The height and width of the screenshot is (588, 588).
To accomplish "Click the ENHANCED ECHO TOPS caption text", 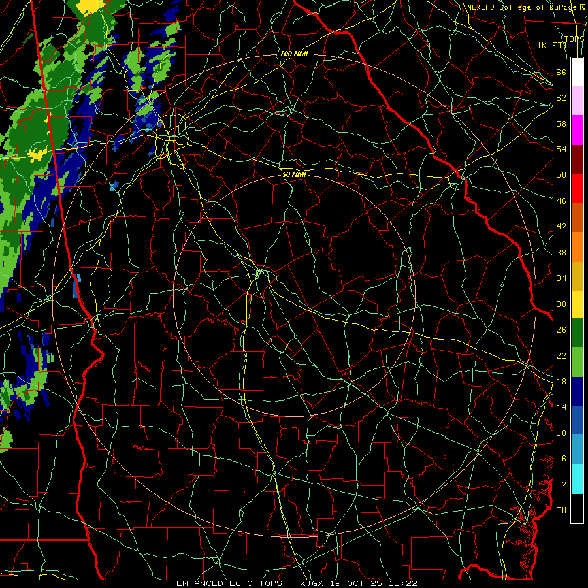I will tap(231, 583).
